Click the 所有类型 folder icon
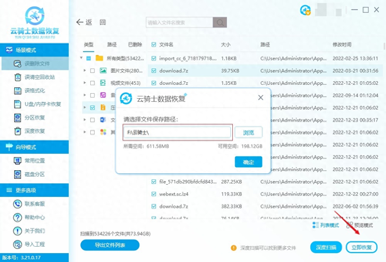Image resolution: width=386 pixels, height=262 pixels. [99, 58]
